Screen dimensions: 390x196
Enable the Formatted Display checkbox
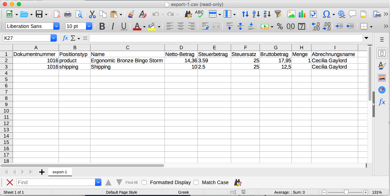point(144,182)
